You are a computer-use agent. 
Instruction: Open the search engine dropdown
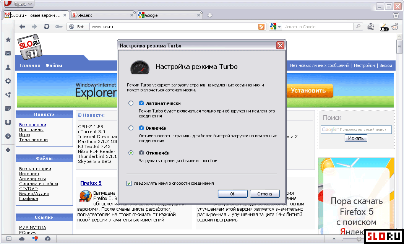point(275,27)
